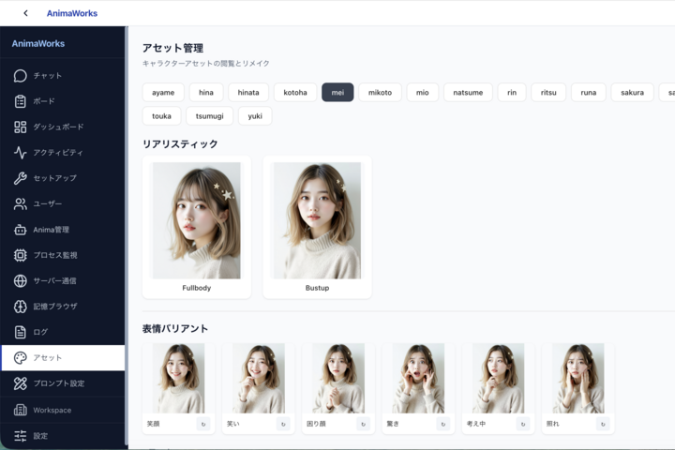Click the back arrow icon in header
Image resolution: width=675 pixels, height=450 pixels.
point(25,13)
